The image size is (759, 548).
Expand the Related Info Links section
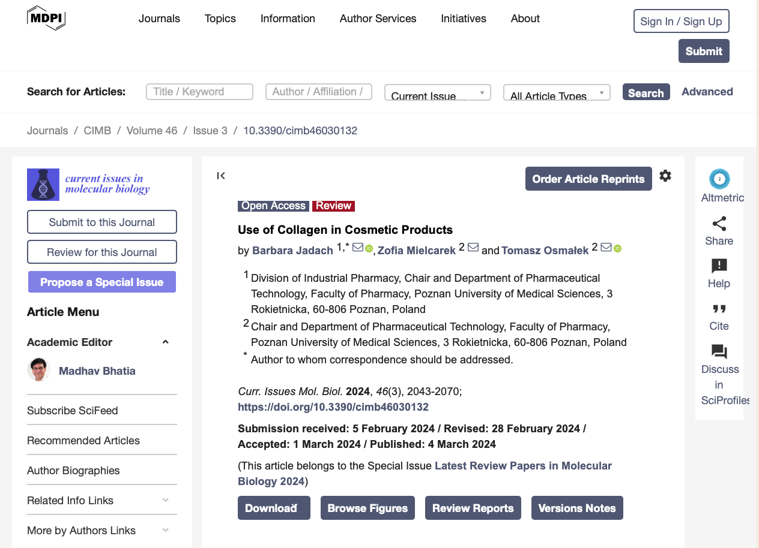click(x=166, y=501)
